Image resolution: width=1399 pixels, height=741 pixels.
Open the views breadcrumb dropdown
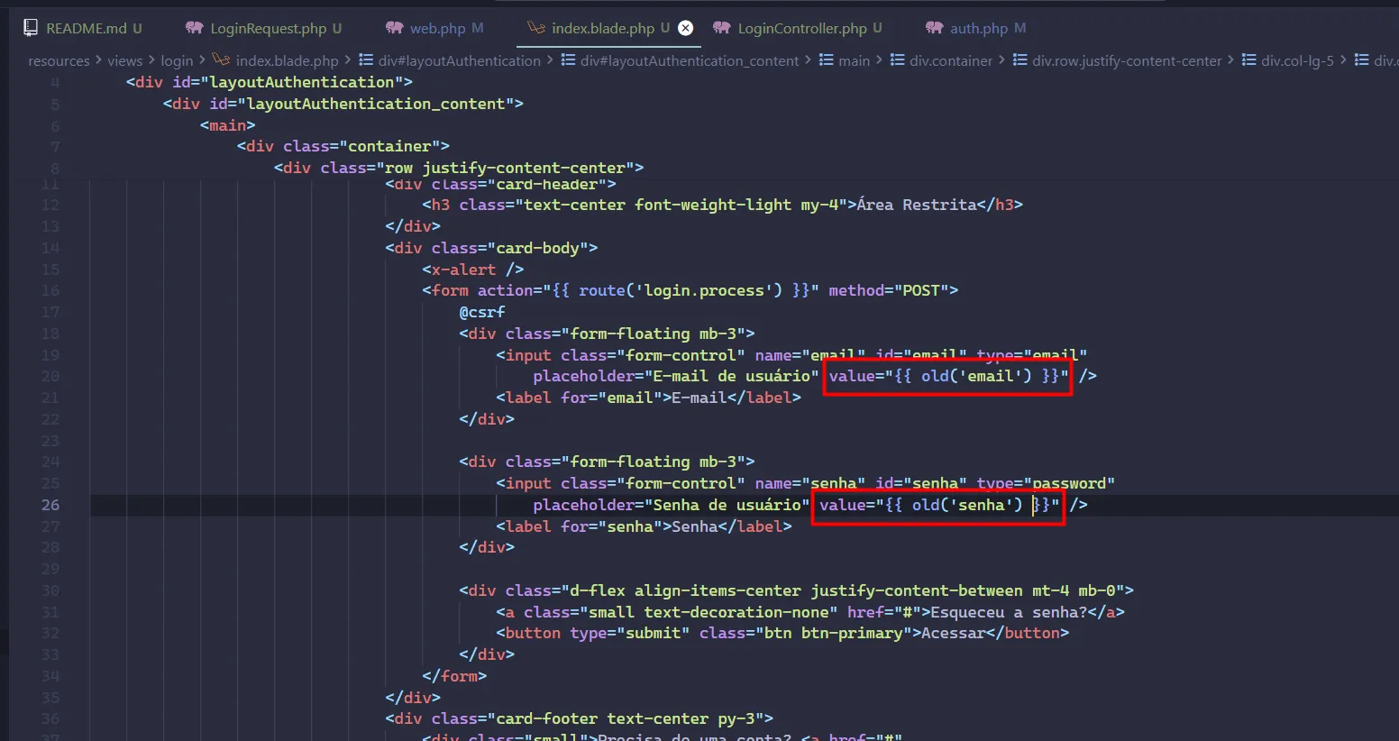coord(124,60)
